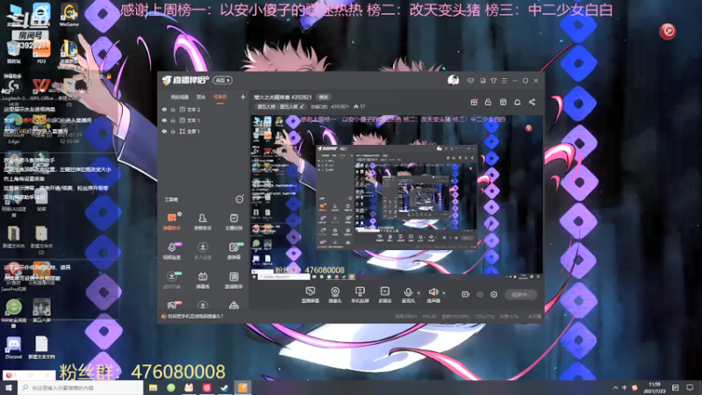
Task: Open the 弹幕秀 bilibili TV icon tool
Action: 203,280
